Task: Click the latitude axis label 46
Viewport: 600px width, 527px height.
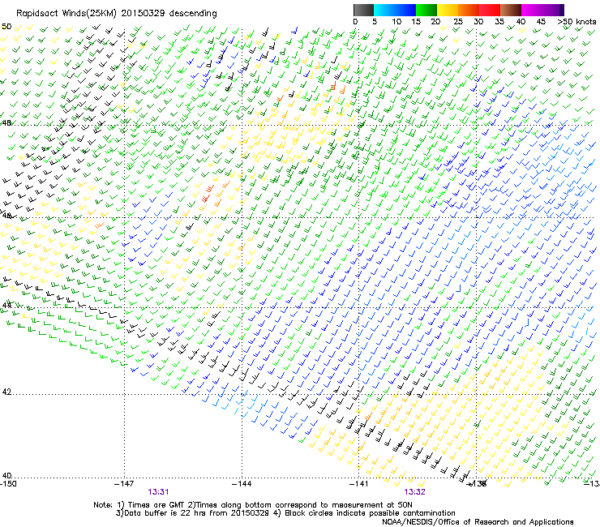Action: click(x=6, y=216)
